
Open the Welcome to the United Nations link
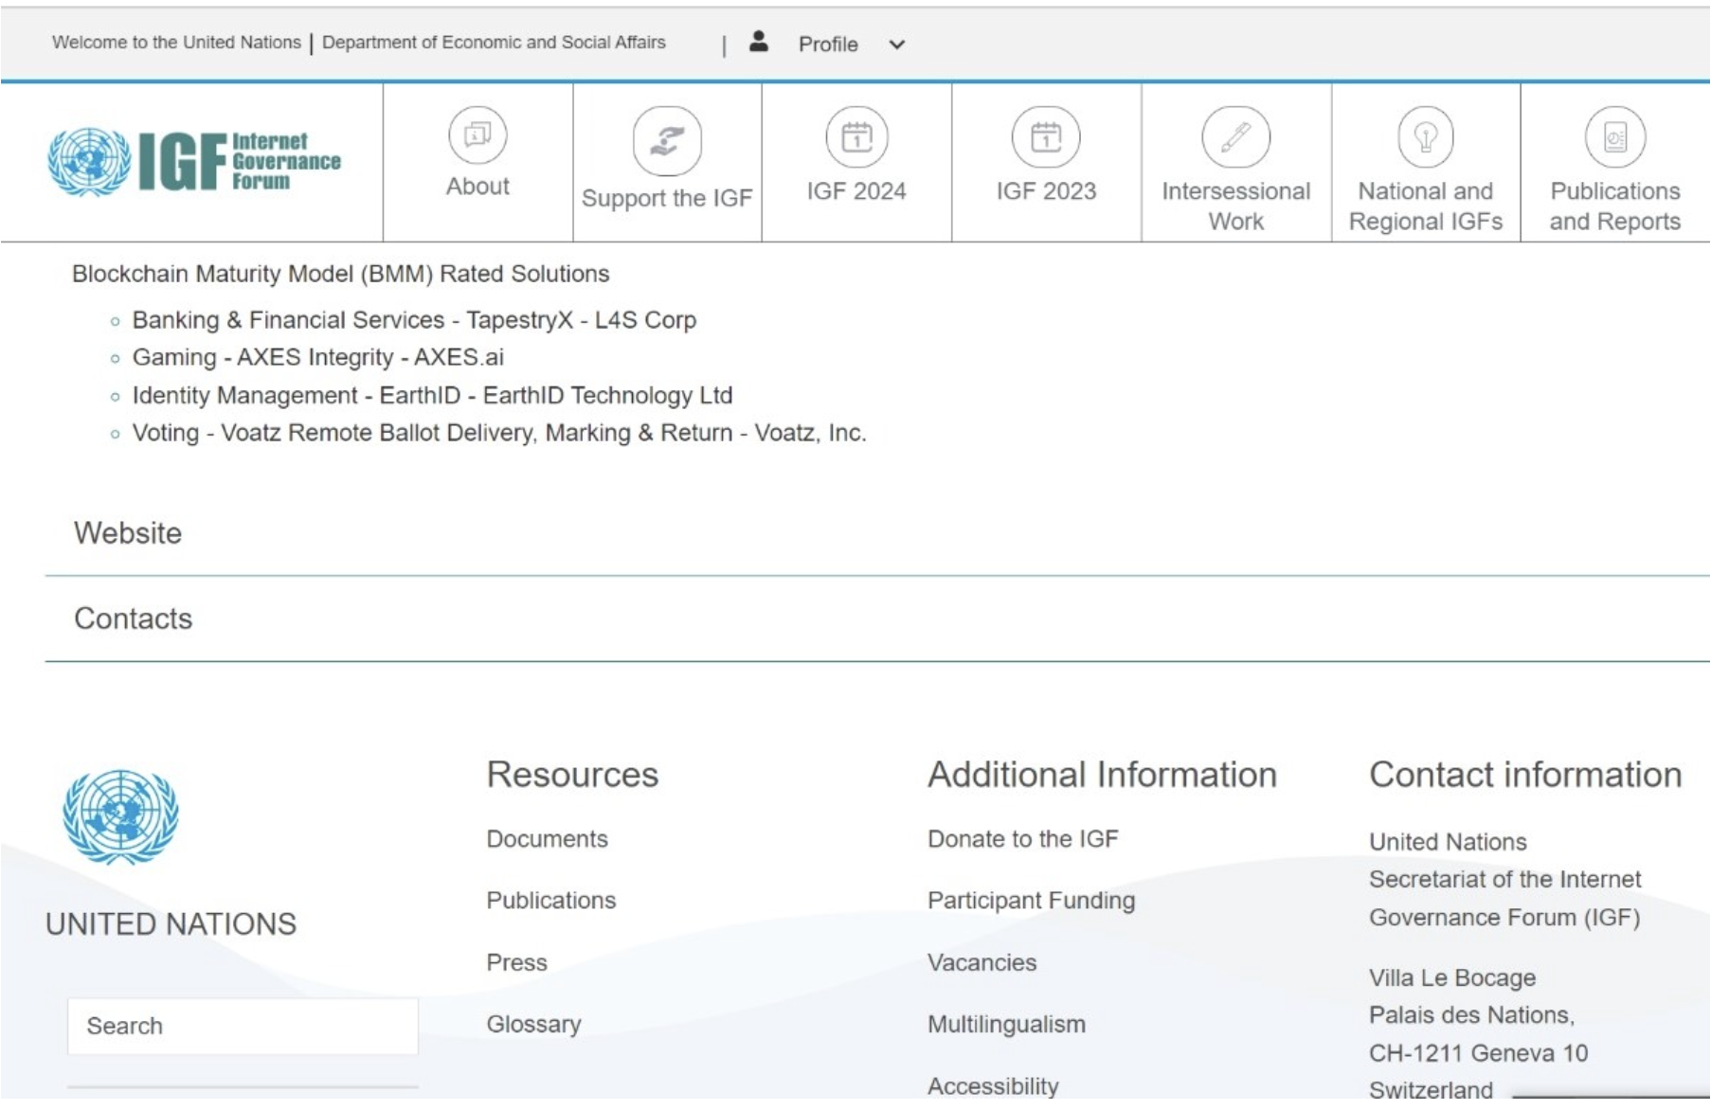point(176,43)
